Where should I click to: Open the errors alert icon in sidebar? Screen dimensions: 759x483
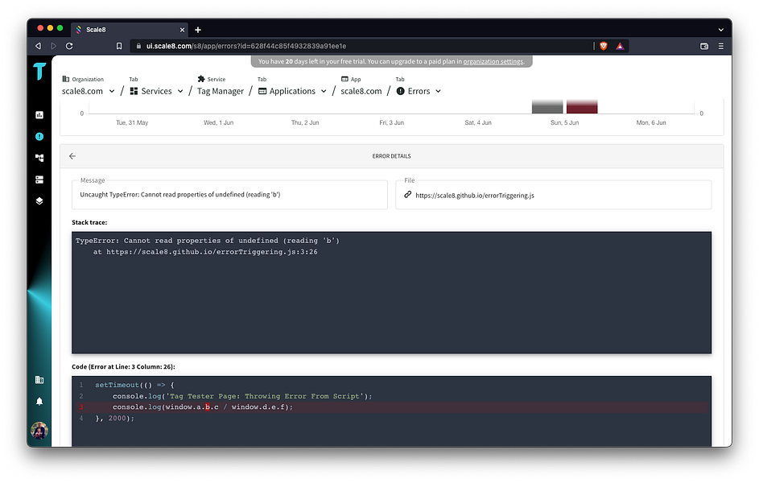(x=39, y=137)
